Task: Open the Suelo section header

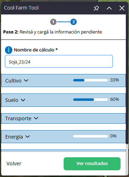Action: pyautogui.click(x=63, y=100)
